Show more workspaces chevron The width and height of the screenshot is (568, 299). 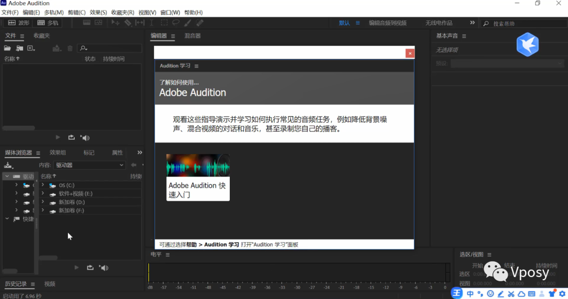472,23
